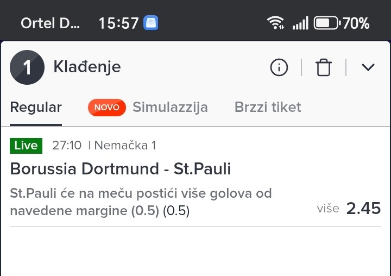Tap the red NOVO badge

[x=106, y=107]
